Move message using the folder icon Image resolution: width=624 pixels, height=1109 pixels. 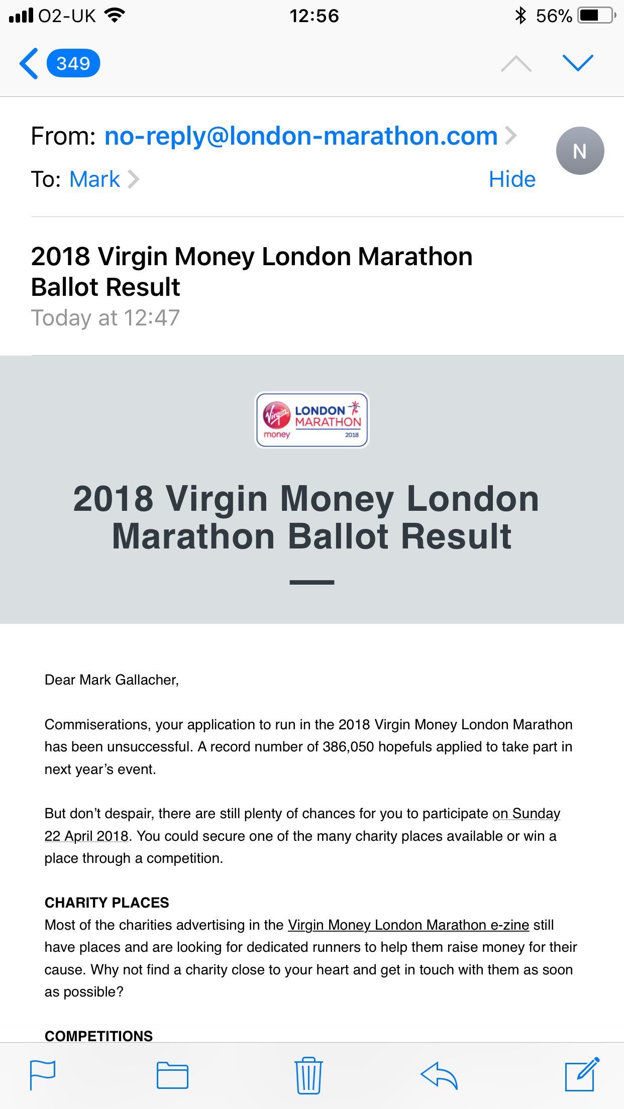pyautogui.click(x=172, y=1075)
